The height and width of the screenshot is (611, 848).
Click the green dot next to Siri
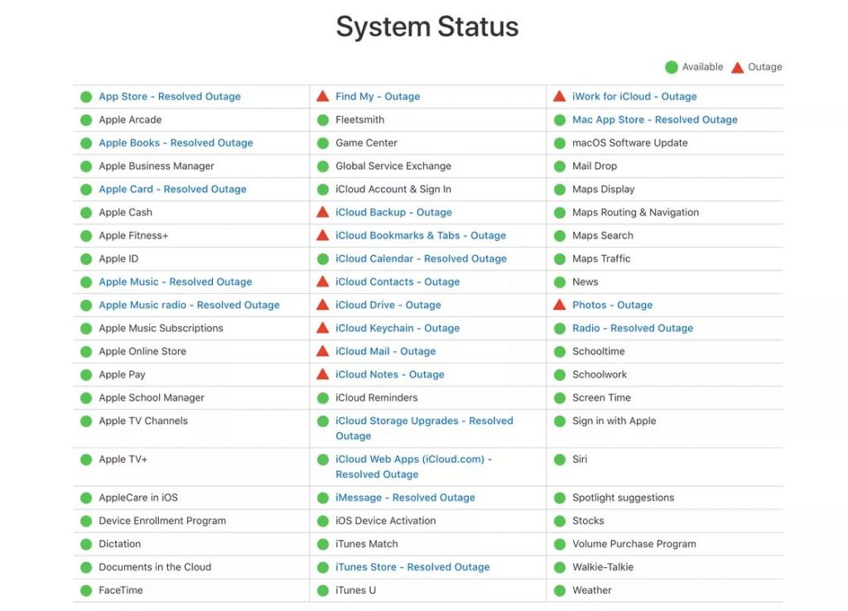(x=560, y=459)
